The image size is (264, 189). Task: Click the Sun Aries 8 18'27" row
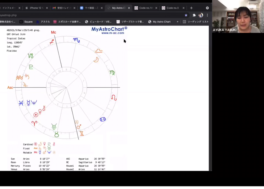pos(30,159)
